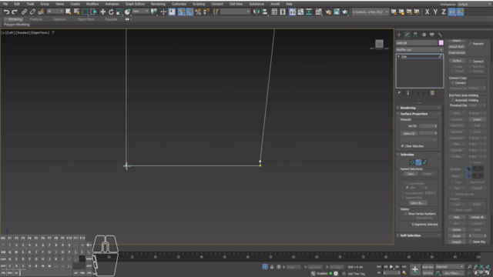The height and width of the screenshot is (277, 493).
Task: Toggle the Auto Key button
Action: click(428, 267)
